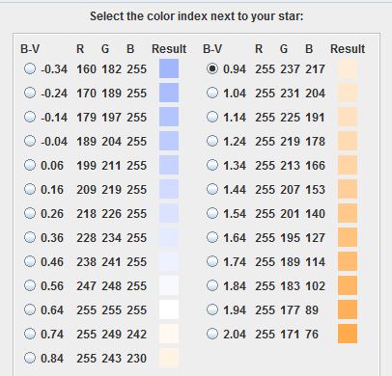Select the -0.34 B-V radio button
The image size is (392, 376).
[x=30, y=68]
